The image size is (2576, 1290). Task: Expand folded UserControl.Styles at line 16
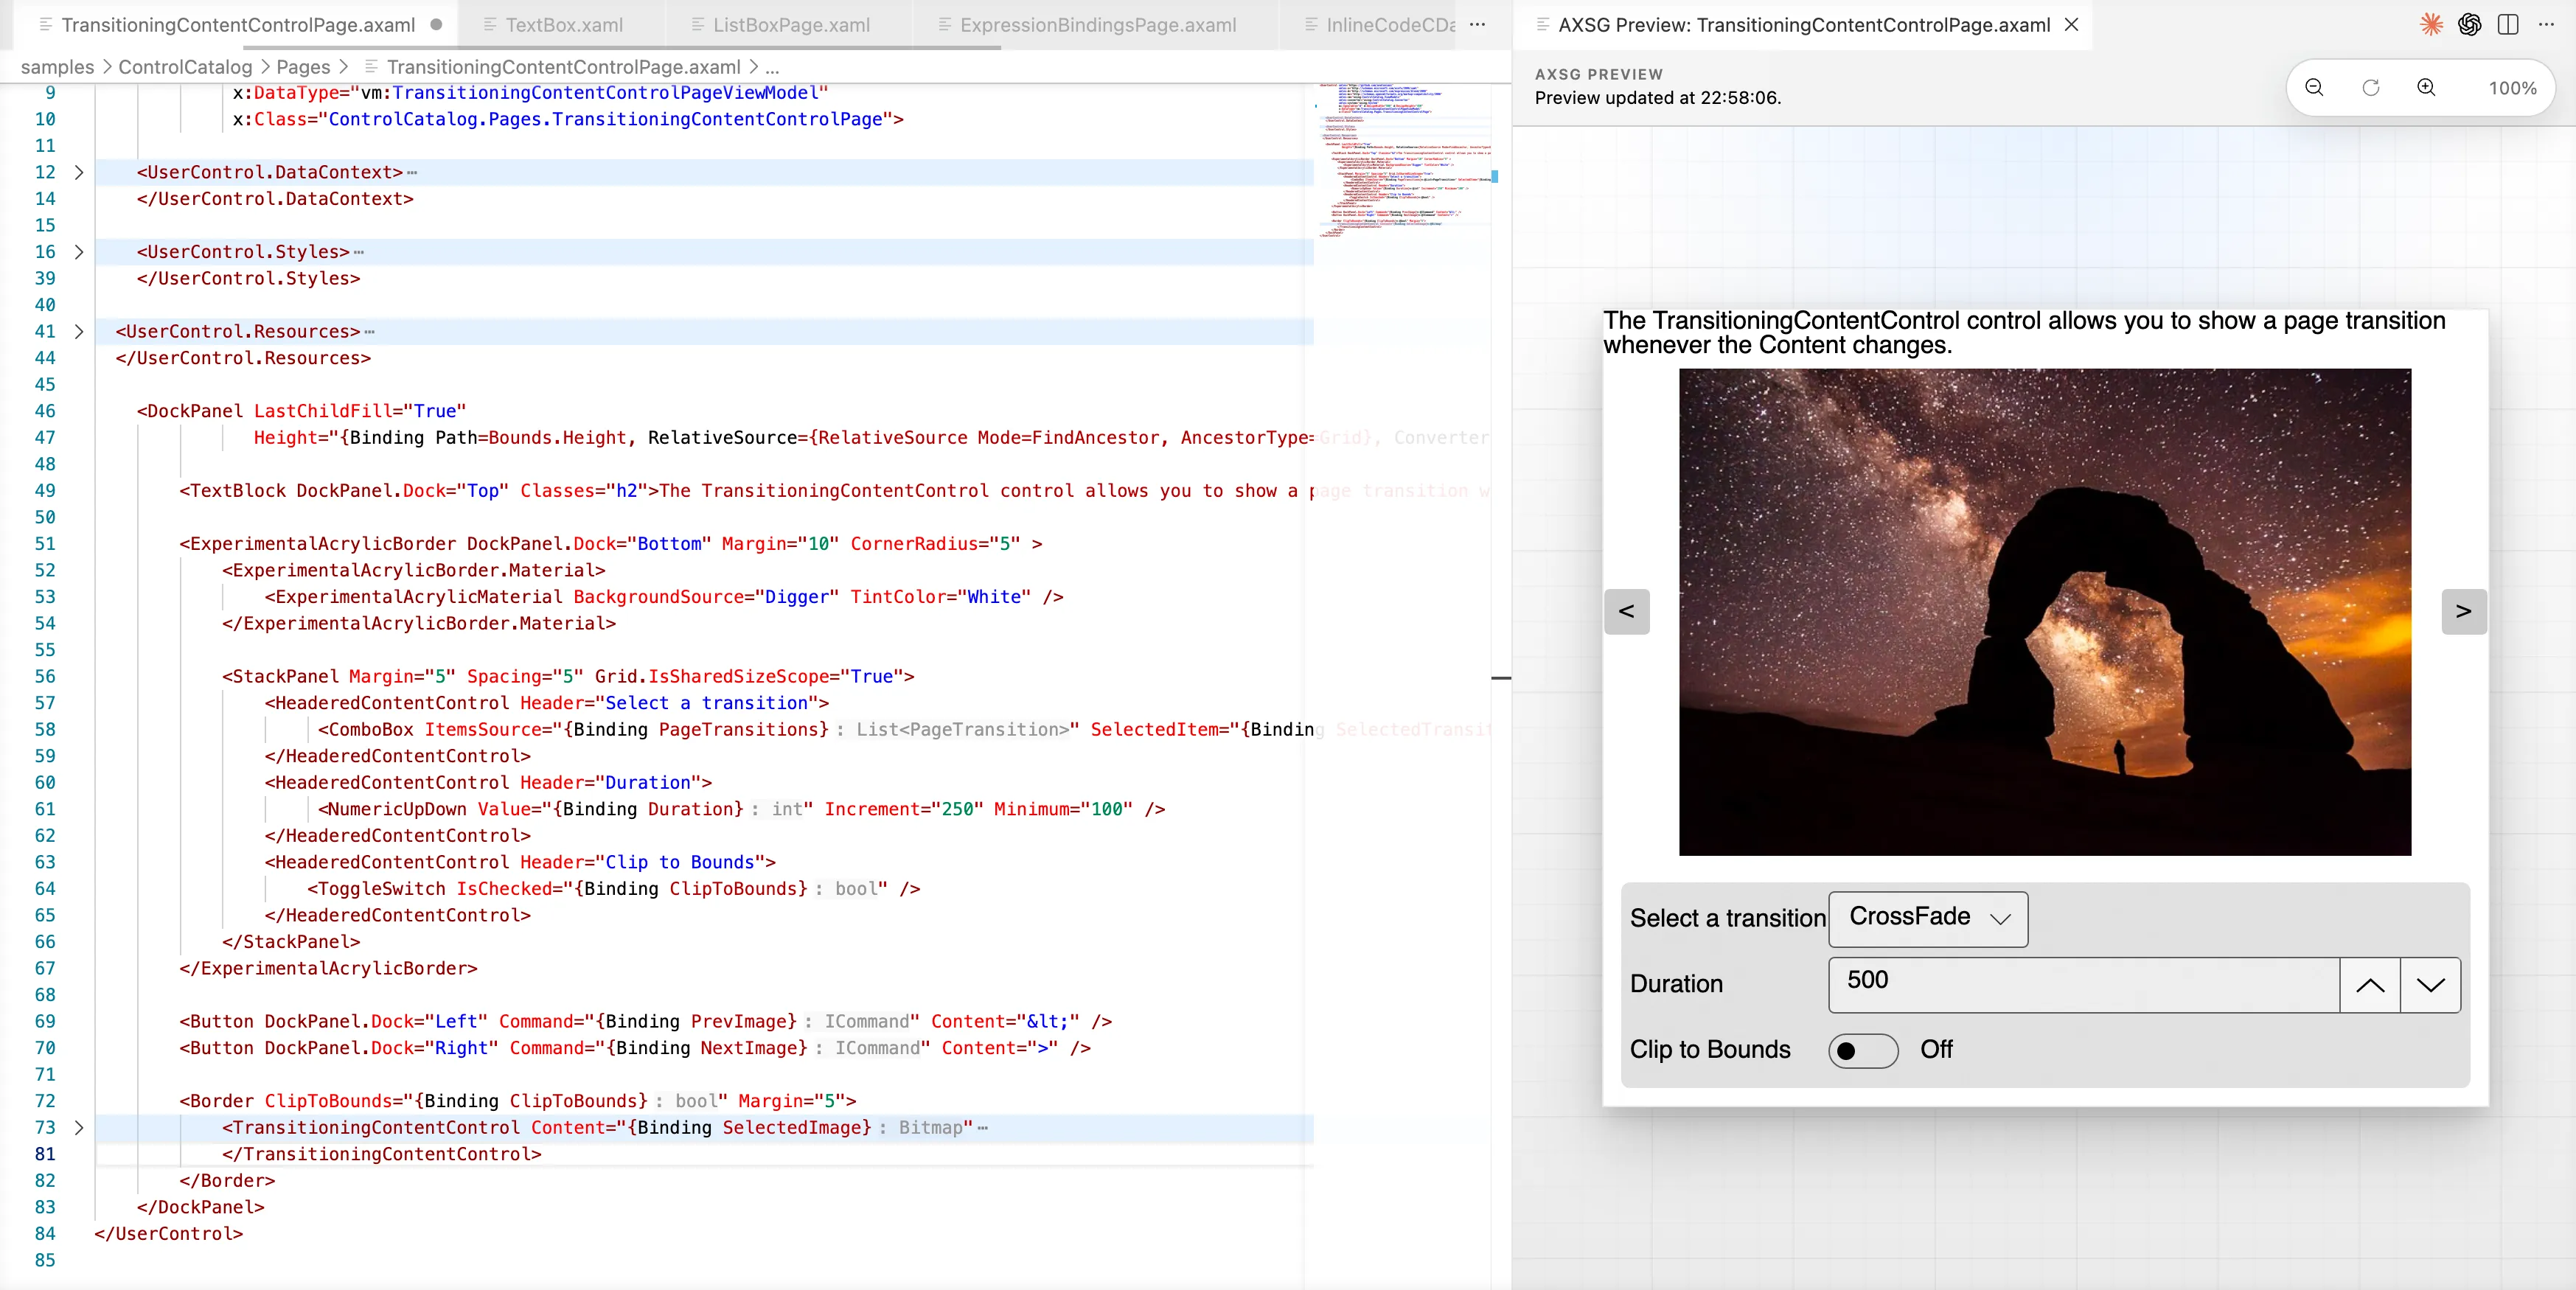tap(79, 252)
